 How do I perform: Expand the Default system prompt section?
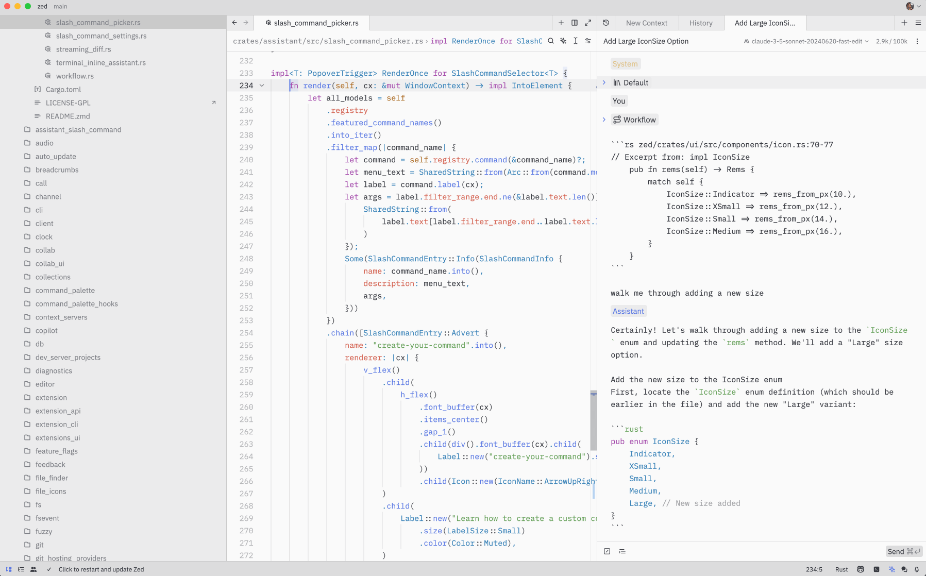pyautogui.click(x=604, y=82)
